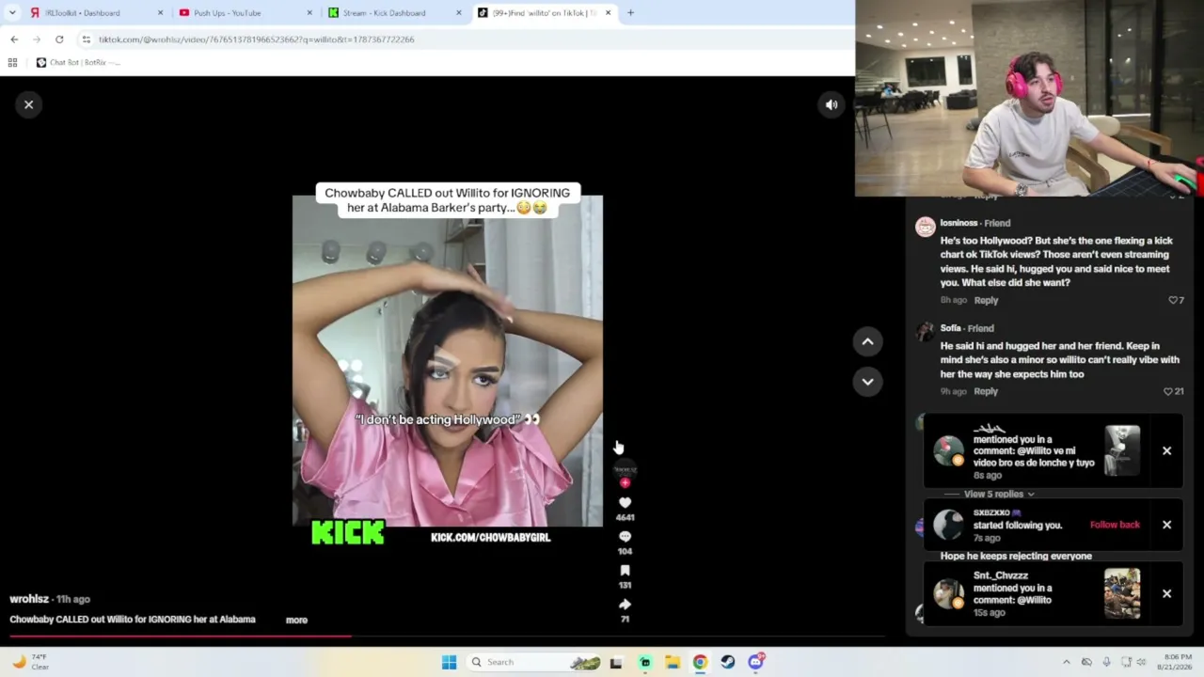Click the taskbar Search box
The image size is (1204, 677).
[534, 662]
